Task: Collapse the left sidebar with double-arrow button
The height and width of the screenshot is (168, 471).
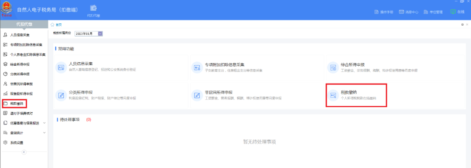Action: [x=24, y=152]
